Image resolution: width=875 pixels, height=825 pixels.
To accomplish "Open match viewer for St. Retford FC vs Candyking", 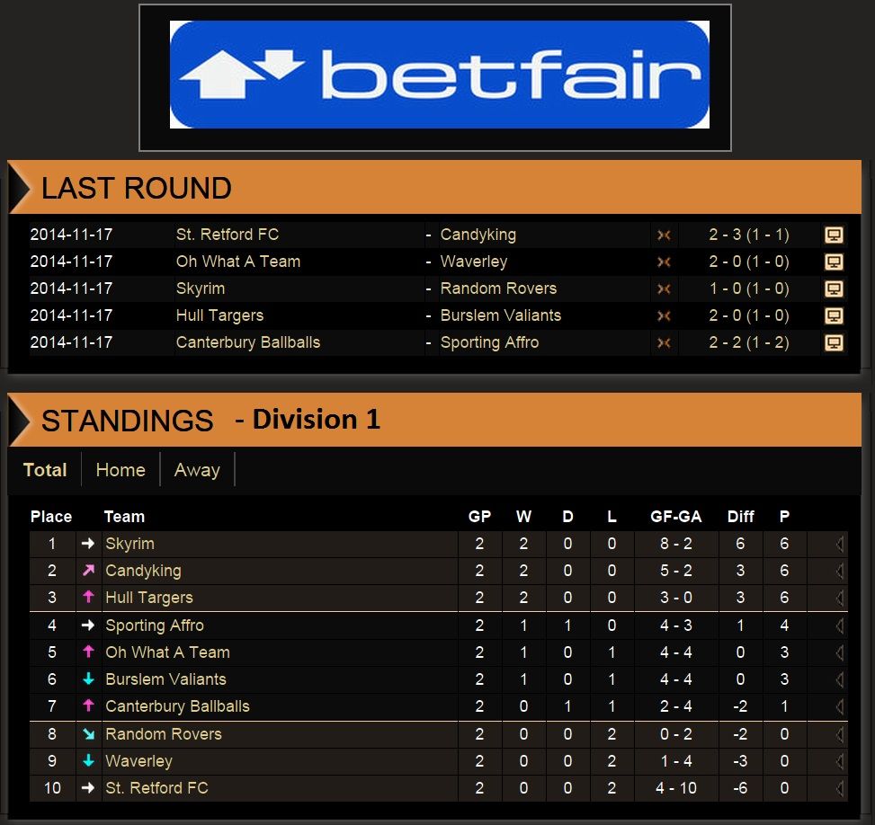I will point(834,235).
